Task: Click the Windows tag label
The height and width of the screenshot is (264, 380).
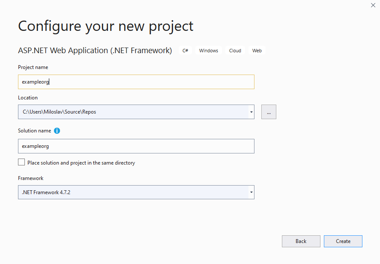Action: [209, 51]
